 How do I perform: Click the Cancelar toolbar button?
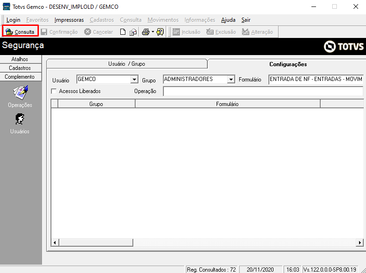[99, 32]
